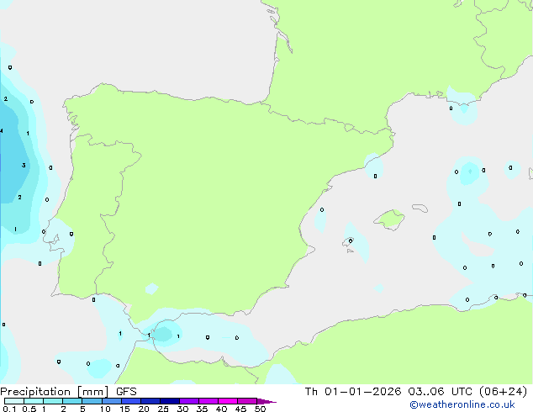Click the '[mm]' unit label
Screen dimensions: 533x412
[92, 392]
